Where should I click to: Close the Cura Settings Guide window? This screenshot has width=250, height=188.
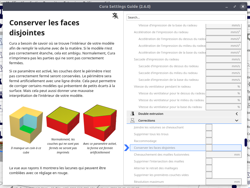[x=243, y=7]
